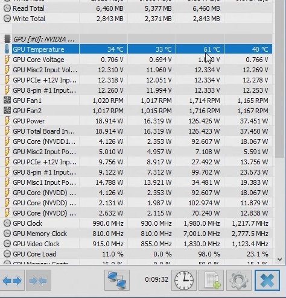Select the GPU Memory Clock row label
Image resolution: width=286 pixels, height=298 pixels.
[x=40, y=234]
